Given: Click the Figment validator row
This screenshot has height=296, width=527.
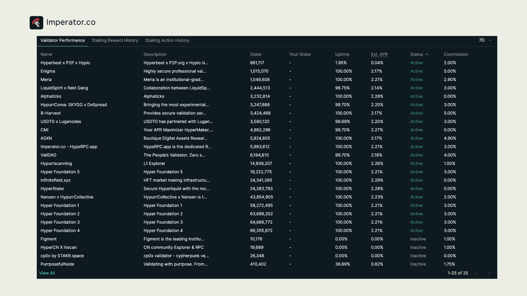Looking at the screenshot, I should click(x=49, y=239).
